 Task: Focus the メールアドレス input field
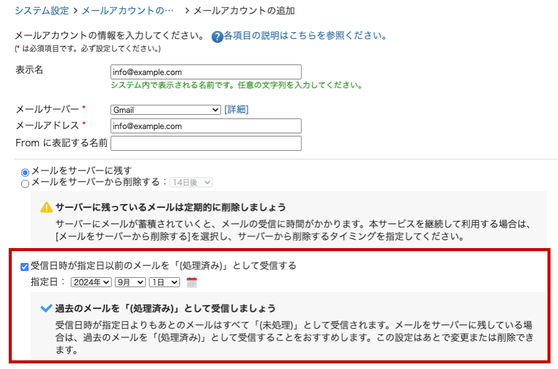(205, 126)
